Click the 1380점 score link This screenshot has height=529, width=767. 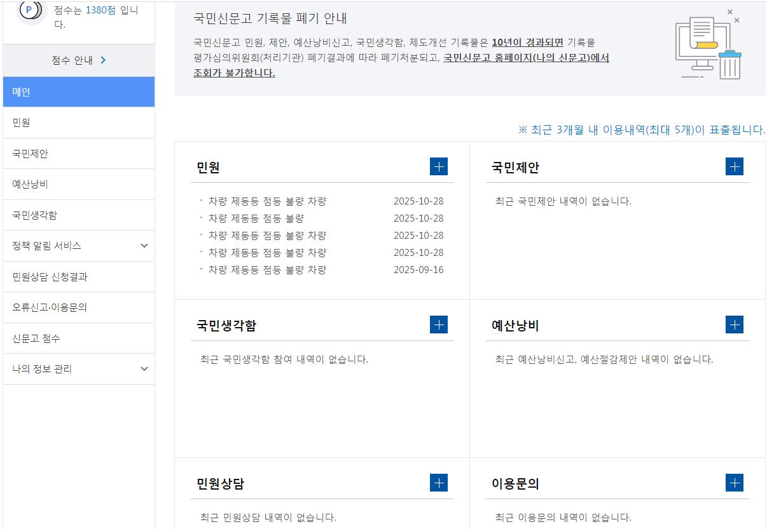pyautogui.click(x=100, y=11)
